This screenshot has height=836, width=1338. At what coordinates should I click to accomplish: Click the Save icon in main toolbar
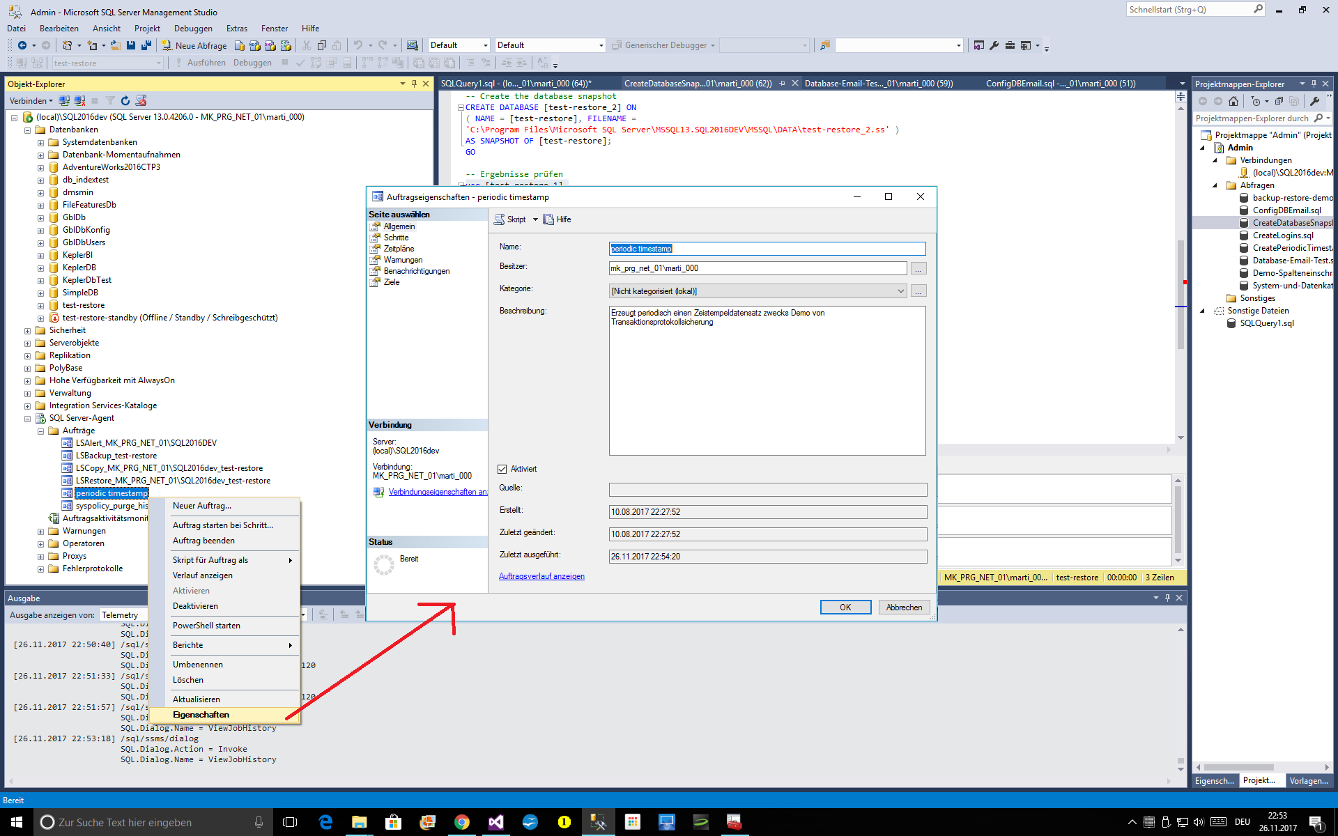[130, 45]
